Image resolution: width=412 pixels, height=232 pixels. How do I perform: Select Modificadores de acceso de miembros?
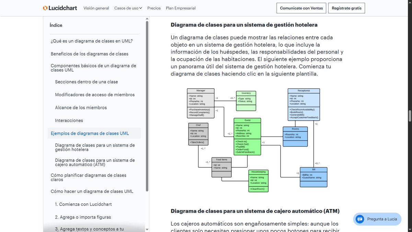point(95,95)
